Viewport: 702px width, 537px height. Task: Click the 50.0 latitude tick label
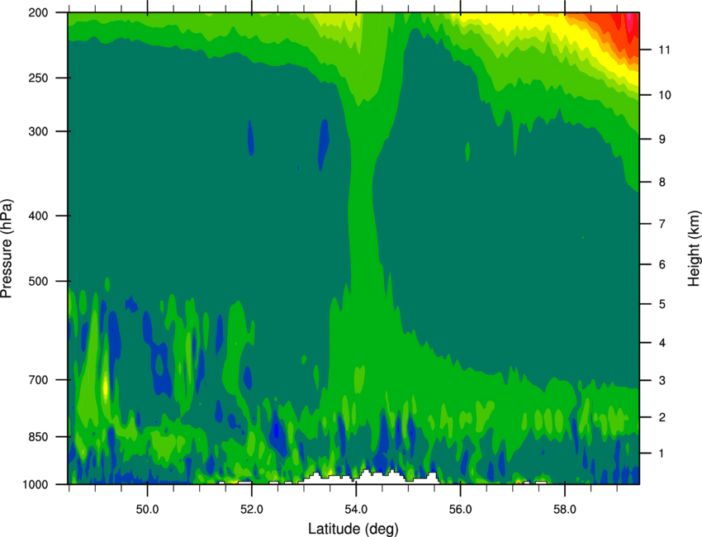pos(147,510)
